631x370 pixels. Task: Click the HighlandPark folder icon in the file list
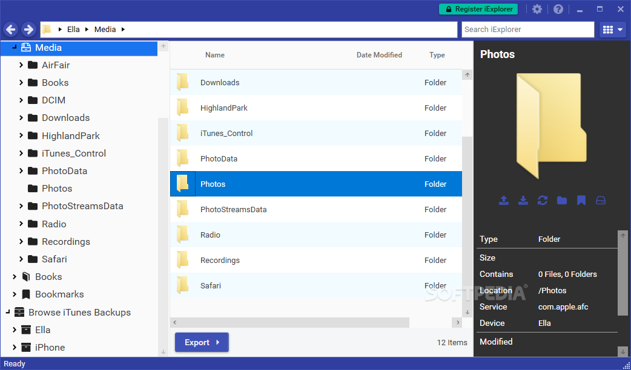(183, 108)
